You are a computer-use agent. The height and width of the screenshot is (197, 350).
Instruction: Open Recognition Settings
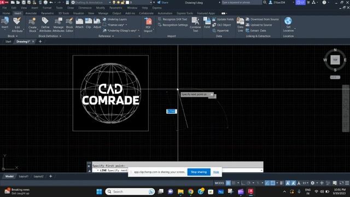(173, 25)
